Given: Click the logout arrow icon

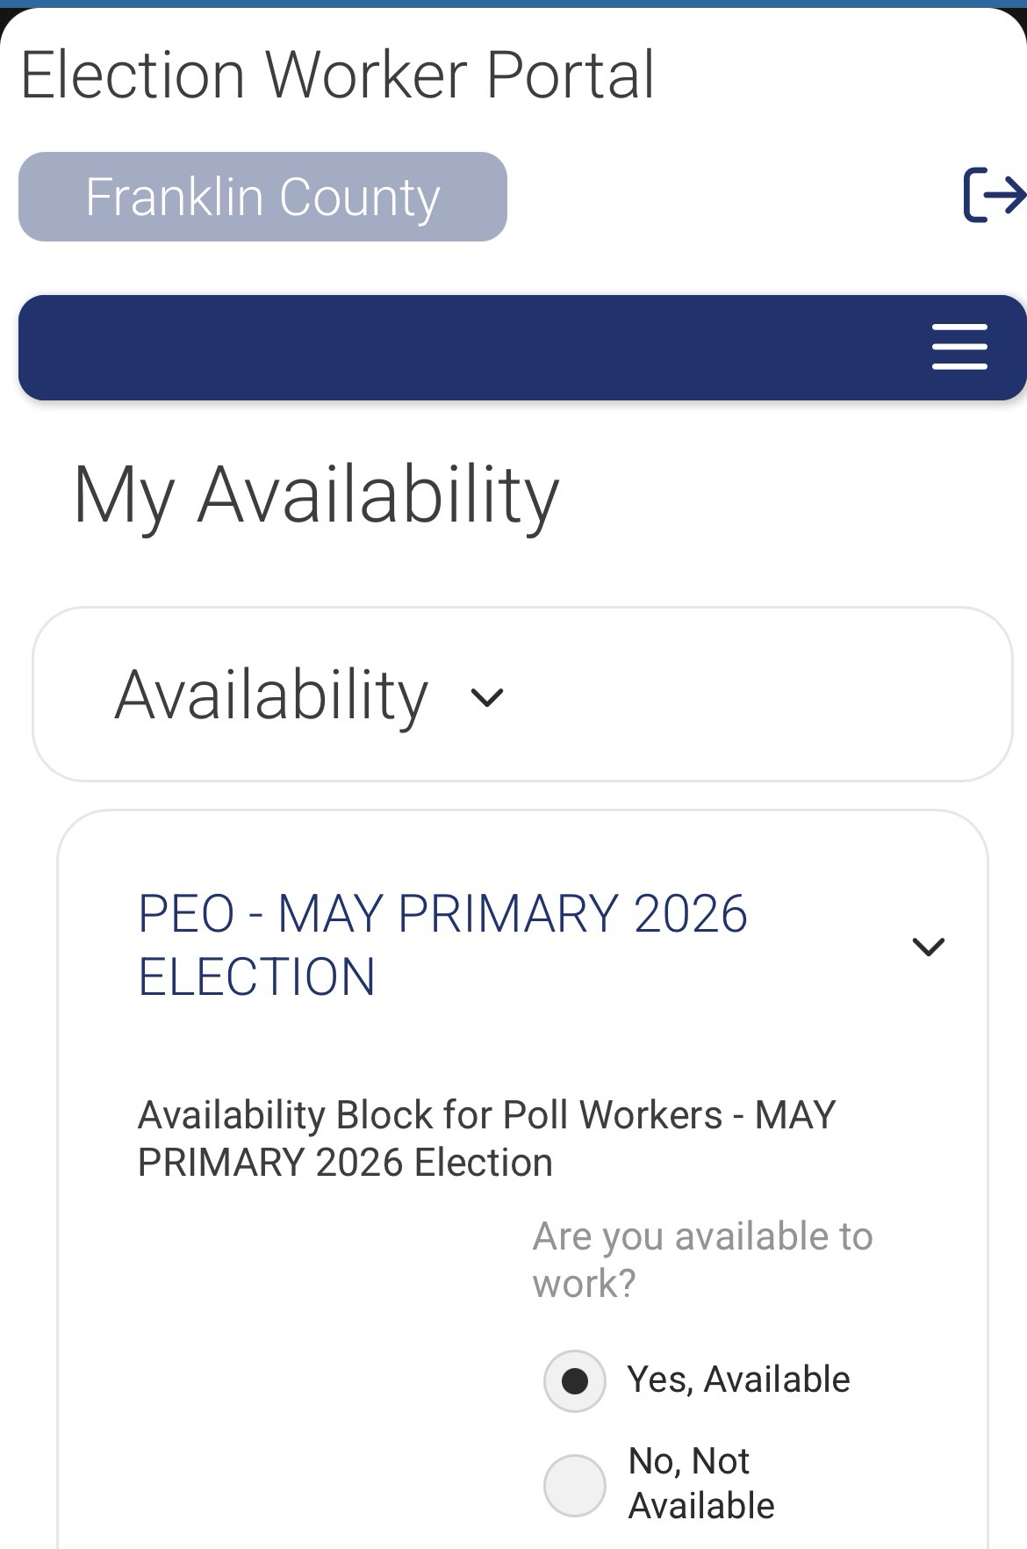Looking at the screenshot, I should tap(994, 195).
